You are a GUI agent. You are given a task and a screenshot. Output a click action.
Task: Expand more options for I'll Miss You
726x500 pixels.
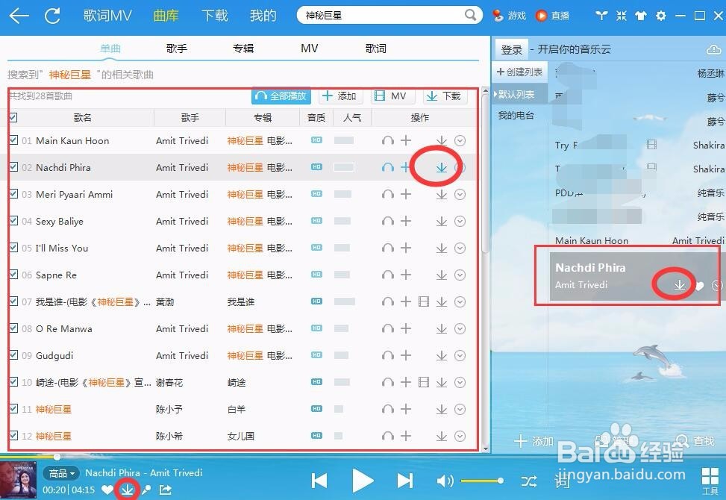click(x=460, y=249)
